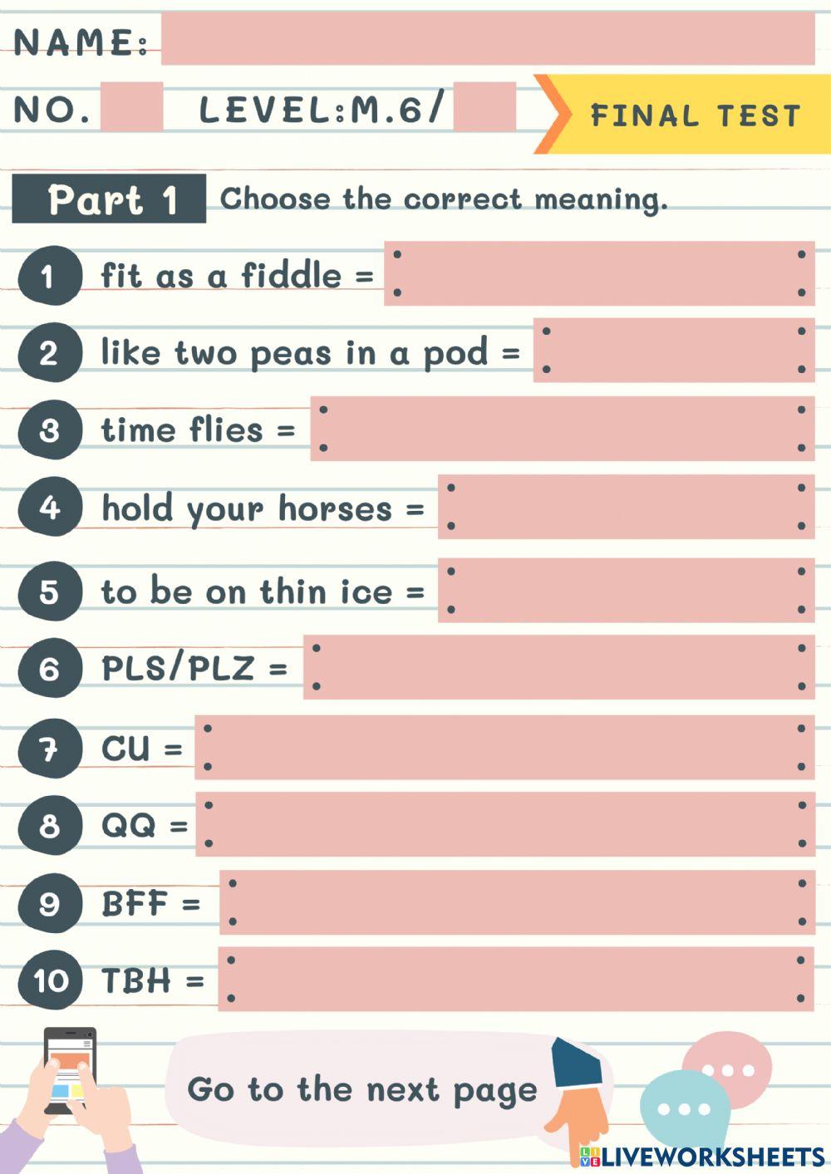The height and width of the screenshot is (1174, 831).
Task: Open the TBH meaning dropdown
Action: pos(516,979)
